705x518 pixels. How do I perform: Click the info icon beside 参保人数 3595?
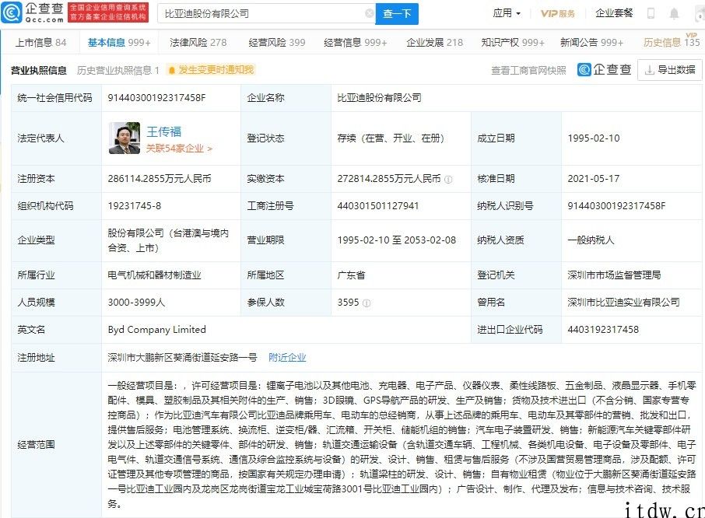click(x=367, y=303)
